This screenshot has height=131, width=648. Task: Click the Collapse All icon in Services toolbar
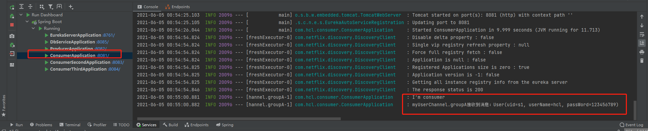[30, 6]
